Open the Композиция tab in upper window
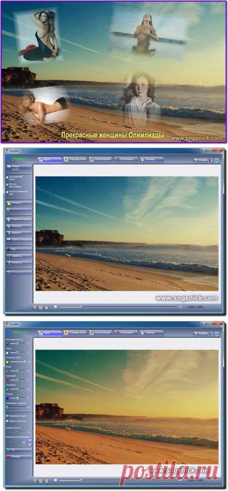This screenshot has height=491, width=228. [x=100, y=160]
